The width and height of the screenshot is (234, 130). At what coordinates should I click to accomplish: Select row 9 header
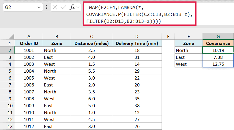pyautogui.click(x=7, y=99)
